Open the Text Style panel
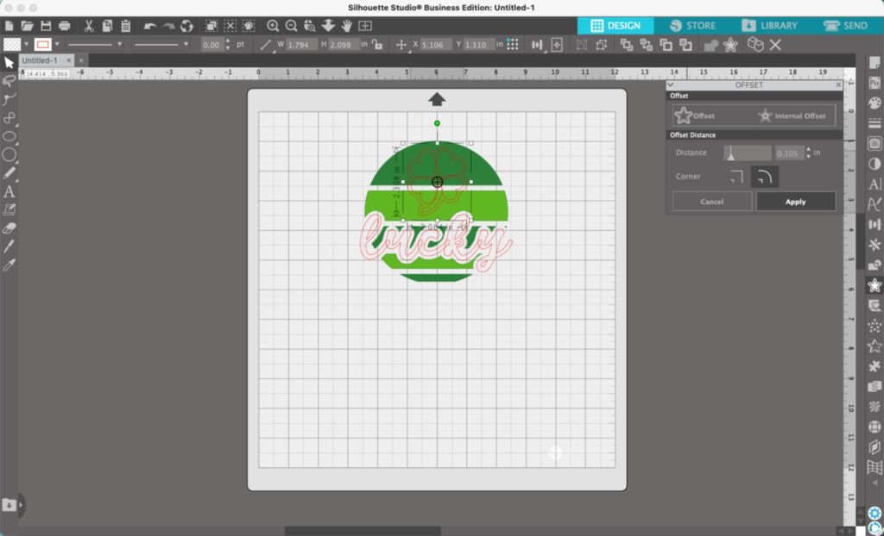The height and width of the screenshot is (536, 884). point(875,184)
